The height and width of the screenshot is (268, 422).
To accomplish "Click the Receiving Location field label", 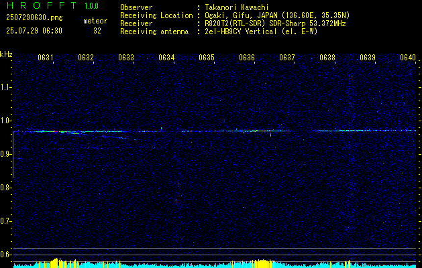I will pyautogui.click(x=156, y=15).
